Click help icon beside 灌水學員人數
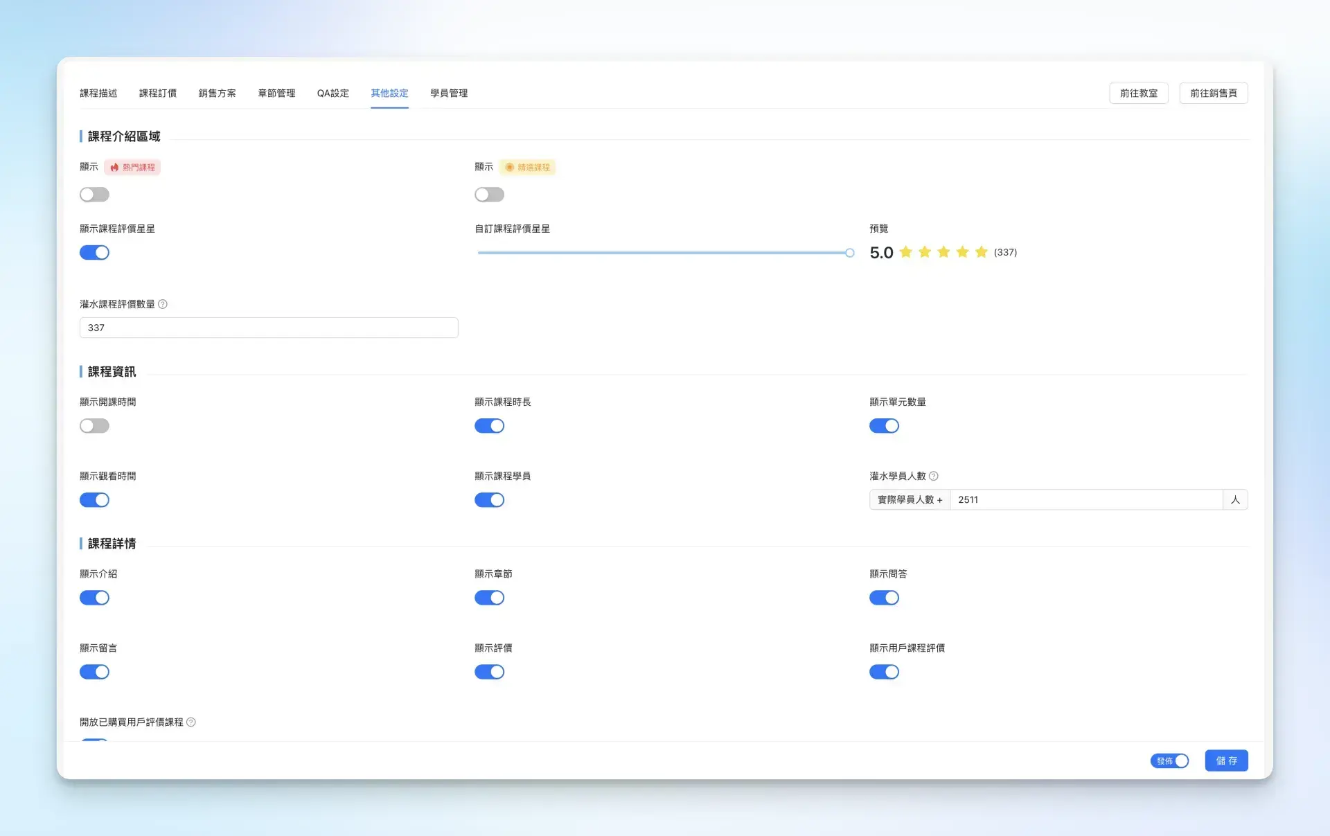Viewport: 1330px width, 836px height. [x=933, y=476]
